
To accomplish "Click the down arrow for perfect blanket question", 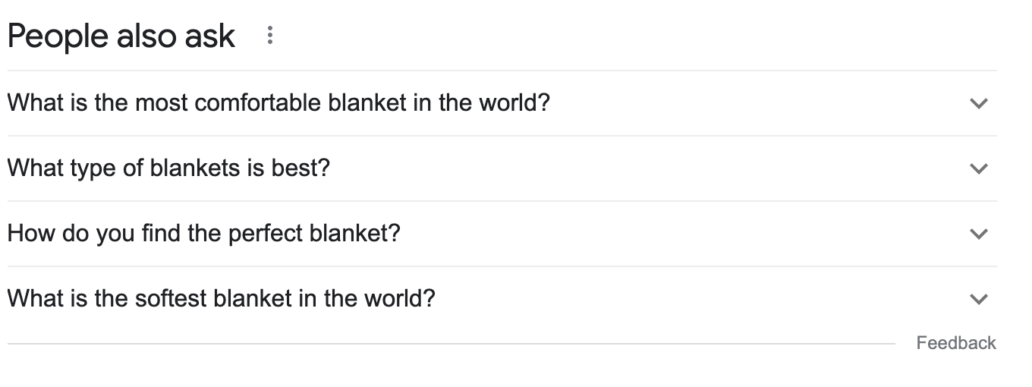I will (x=979, y=234).
